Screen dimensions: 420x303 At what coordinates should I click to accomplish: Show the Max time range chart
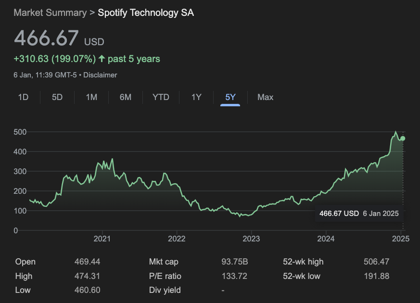(x=265, y=97)
